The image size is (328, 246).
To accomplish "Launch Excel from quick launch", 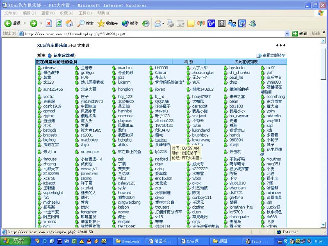I will tap(74, 241).
